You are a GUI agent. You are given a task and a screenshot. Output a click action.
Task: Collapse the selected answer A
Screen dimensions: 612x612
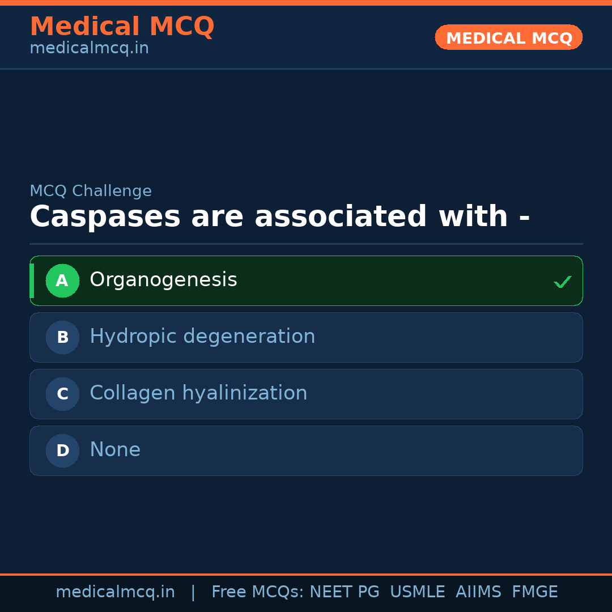click(x=306, y=280)
